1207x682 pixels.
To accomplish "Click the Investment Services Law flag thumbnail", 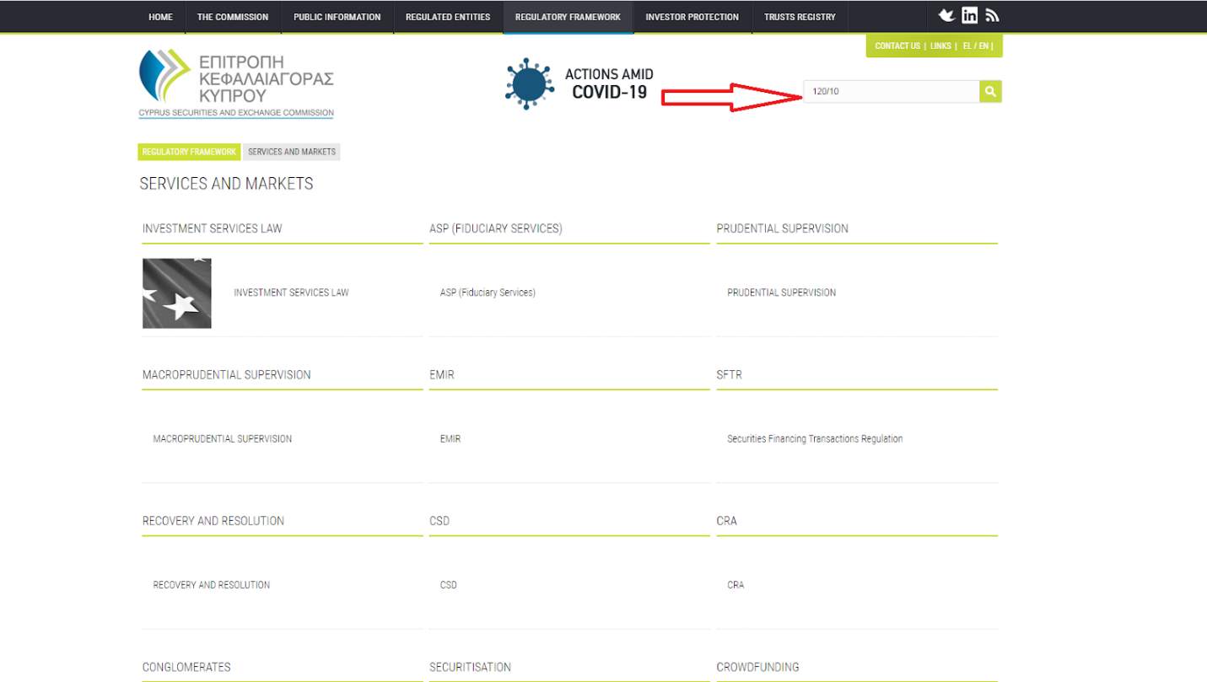I will pos(177,293).
